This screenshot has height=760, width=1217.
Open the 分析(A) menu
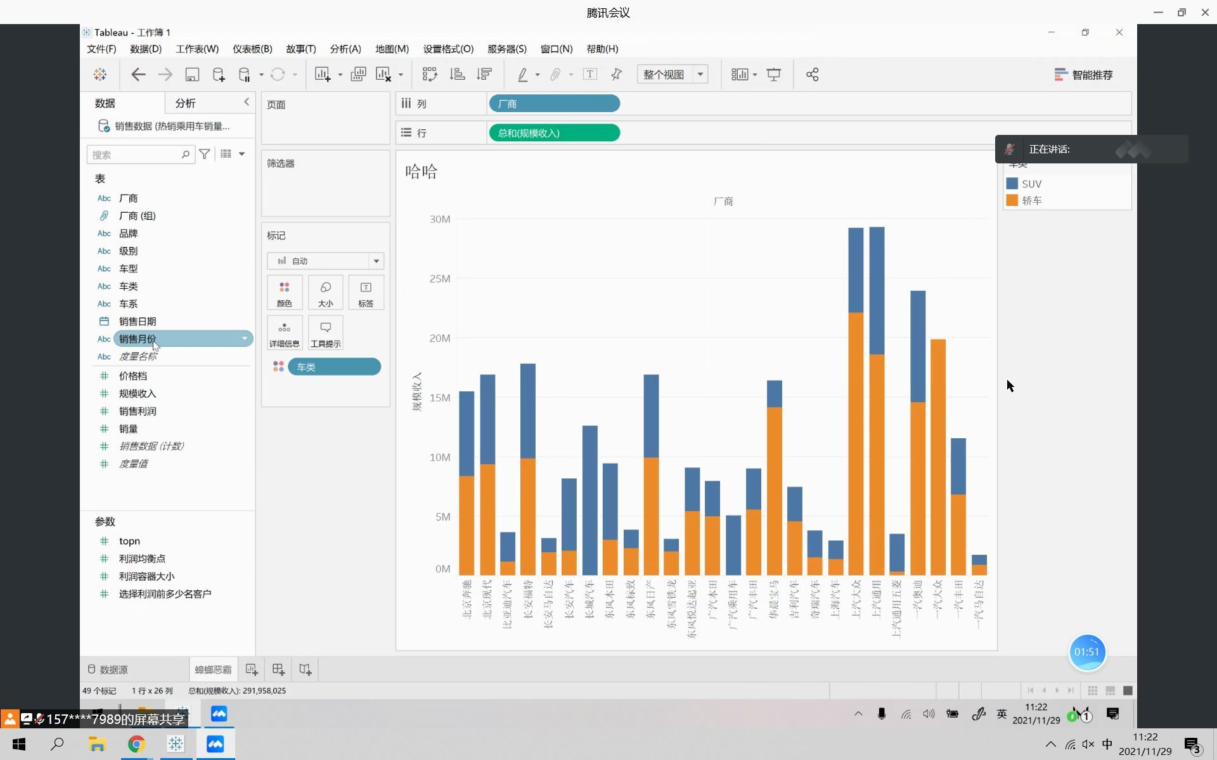coord(345,49)
